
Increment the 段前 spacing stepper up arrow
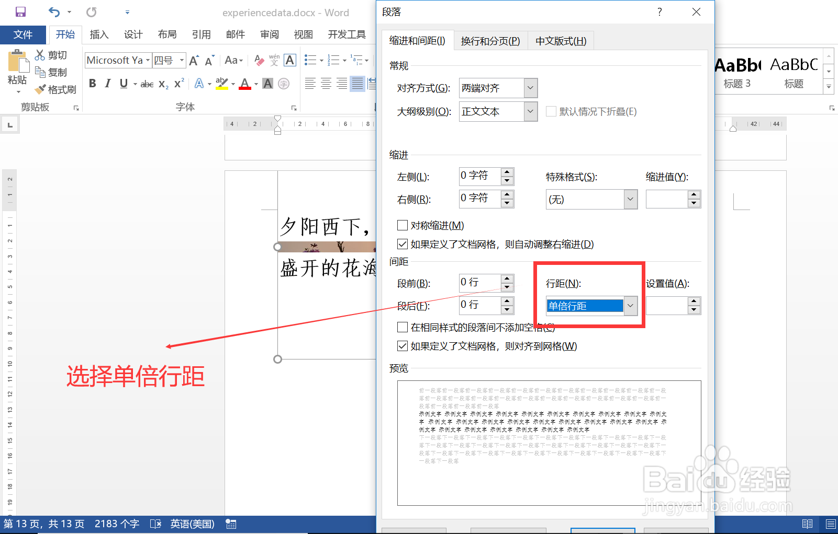point(507,279)
